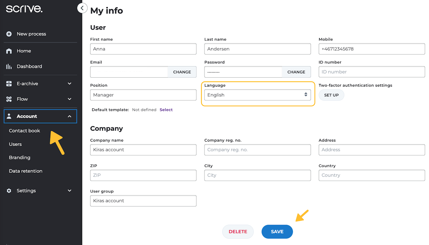Open Contact book in Account submenu
This screenshot has height=245, width=429.
click(24, 131)
